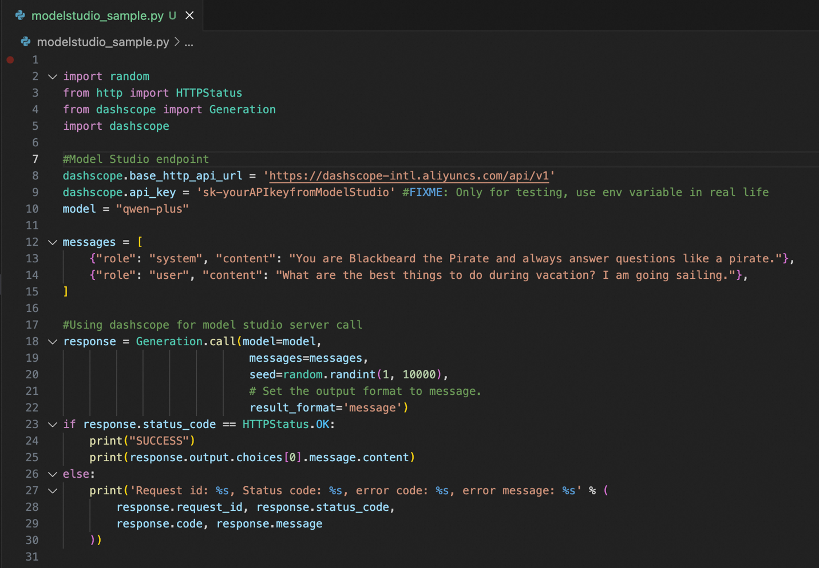Close the modelstudio_sample.py tab
819x568 pixels.
[x=189, y=15]
